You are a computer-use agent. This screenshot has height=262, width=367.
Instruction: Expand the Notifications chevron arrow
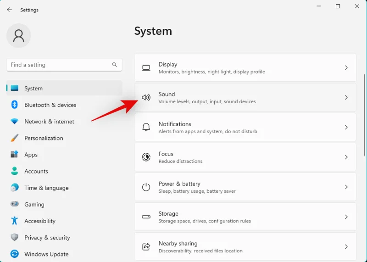tap(346, 128)
